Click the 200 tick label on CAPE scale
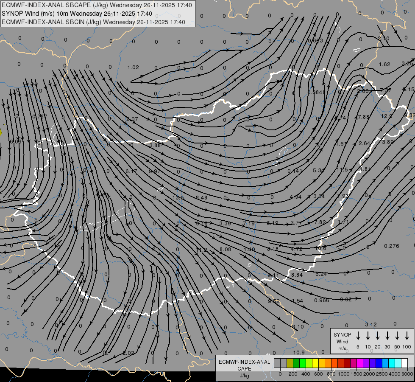The height and width of the screenshot is (382, 415). click(293, 374)
